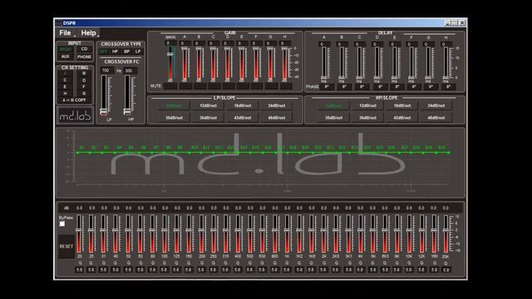
Task: Choose the green highlighted input option
Action: coord(66,49)
